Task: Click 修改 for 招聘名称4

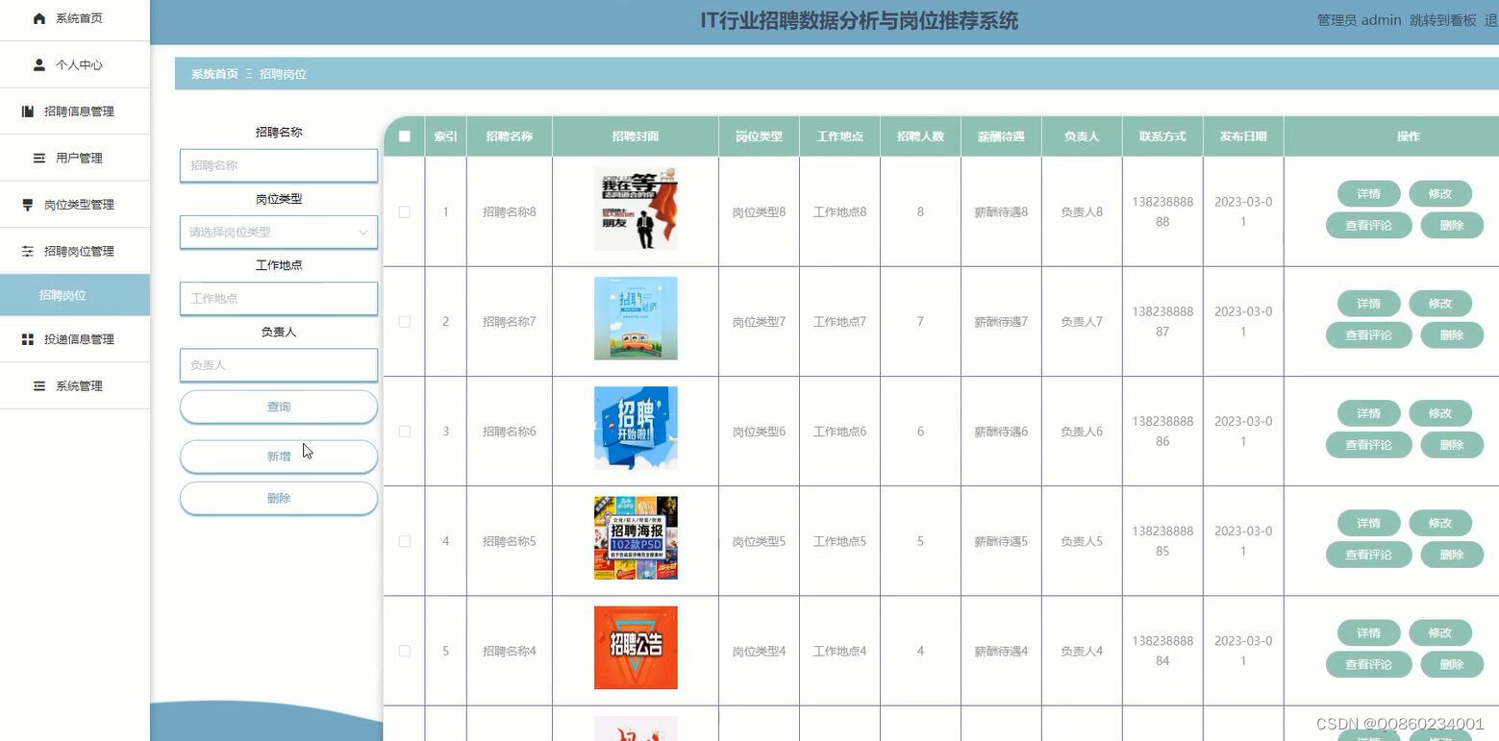Action: pos(1440,632)
